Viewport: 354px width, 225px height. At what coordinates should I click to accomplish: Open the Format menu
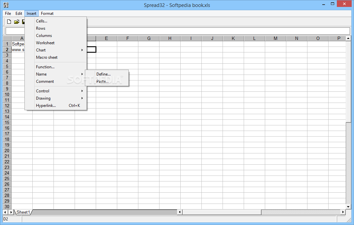(x=47, y=14)
